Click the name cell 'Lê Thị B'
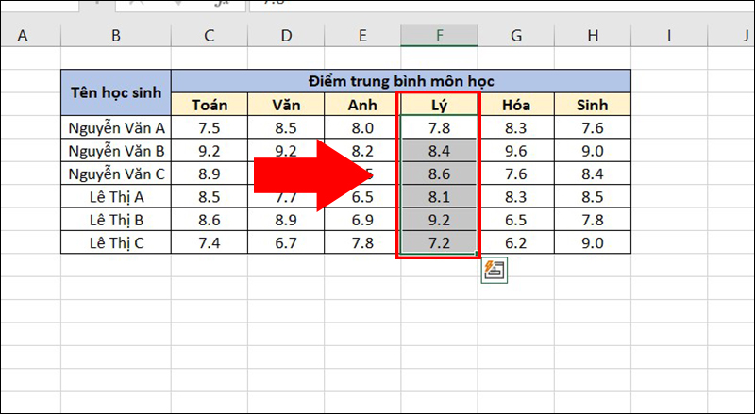The width and height of the screenshot is (755, 414). [x=116, y=220]
